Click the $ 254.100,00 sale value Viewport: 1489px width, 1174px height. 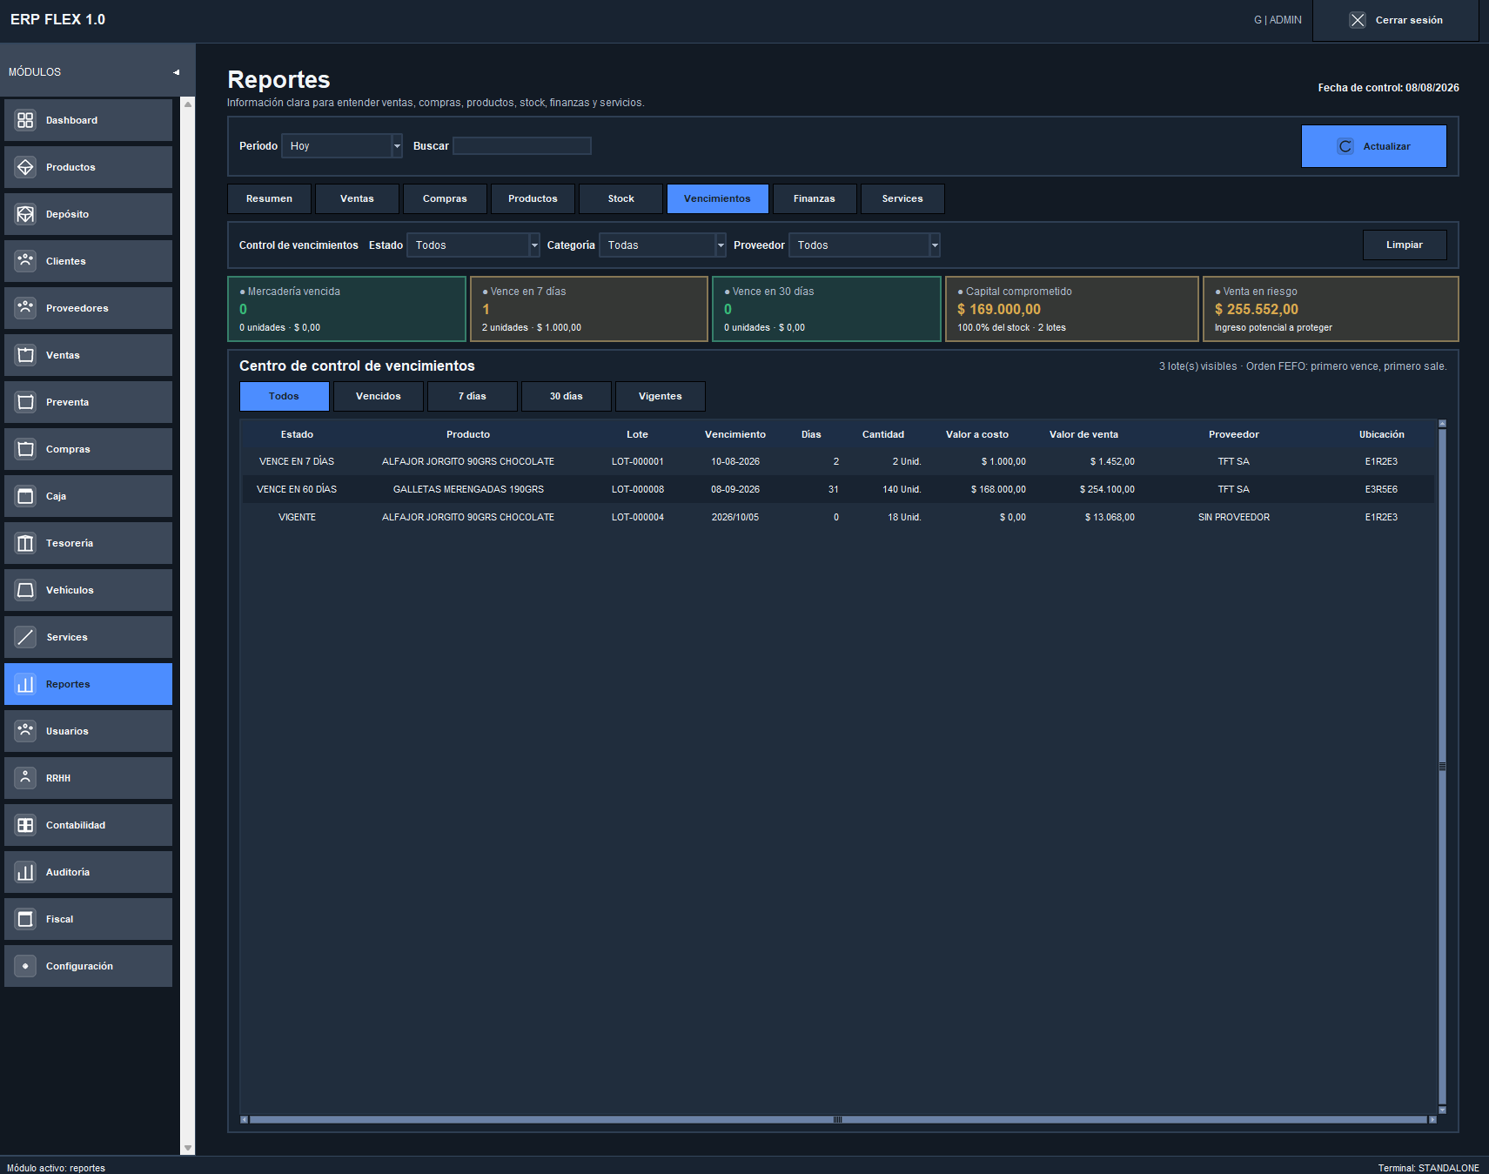coord(1107,489)
